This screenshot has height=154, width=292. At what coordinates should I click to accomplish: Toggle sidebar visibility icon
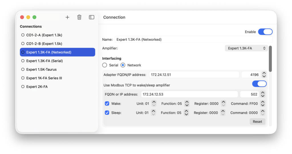point(92,17)
